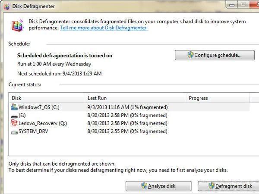Viewport: 259px width, 194px height.
Task: Click the Disk Defragmenter title bar icon
Action: click(x=6, y=6)
